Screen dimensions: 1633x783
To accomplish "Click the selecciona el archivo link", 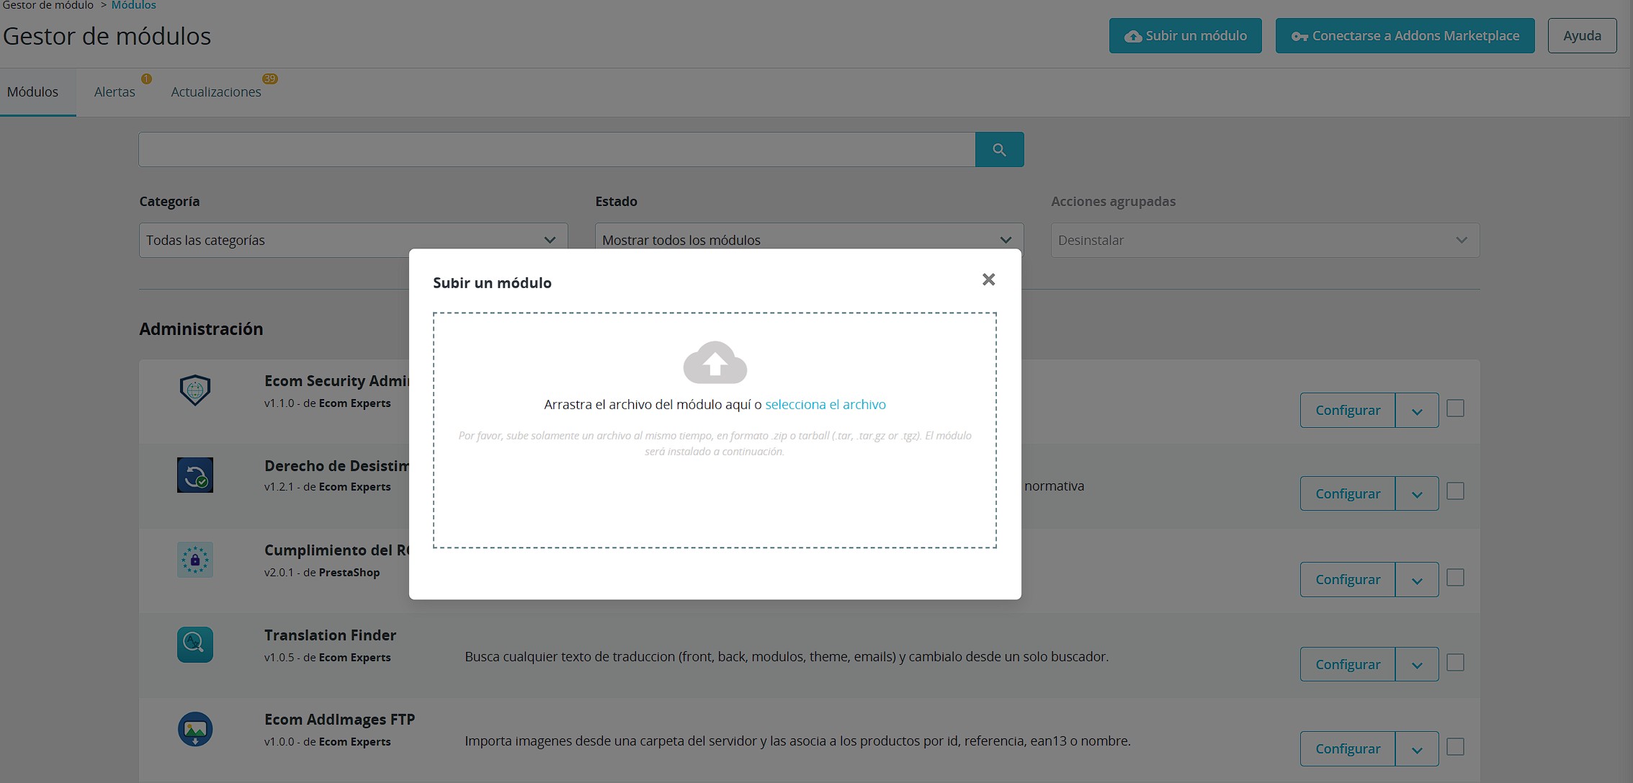I will (x=826, y=404).
